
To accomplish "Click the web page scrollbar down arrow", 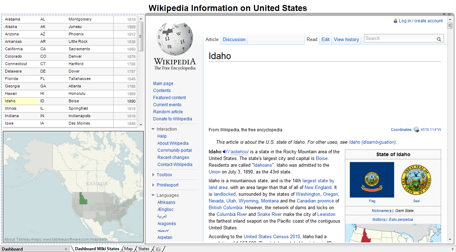I will [x=450, y=240].
